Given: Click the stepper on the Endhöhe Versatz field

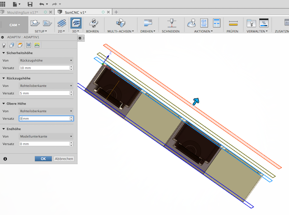Looking at the screenshot, I should pos(71,144).
